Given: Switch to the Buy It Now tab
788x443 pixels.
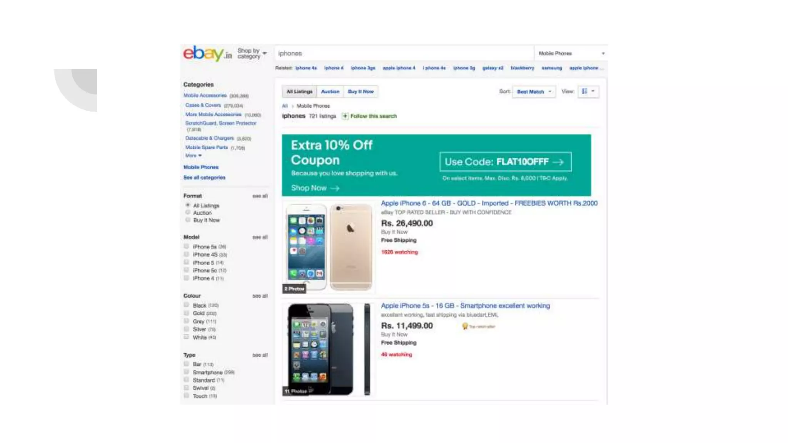Looking at the screenshot, I should [361, 92].
